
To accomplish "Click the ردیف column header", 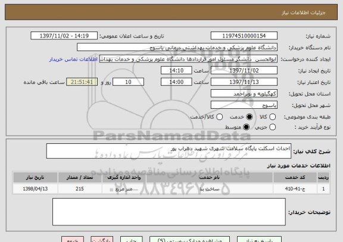I will point(323,177).
